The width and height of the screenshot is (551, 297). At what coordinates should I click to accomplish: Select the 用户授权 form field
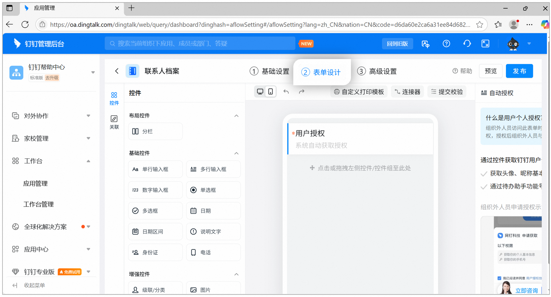pyautogui.click(x=360, y=139)
